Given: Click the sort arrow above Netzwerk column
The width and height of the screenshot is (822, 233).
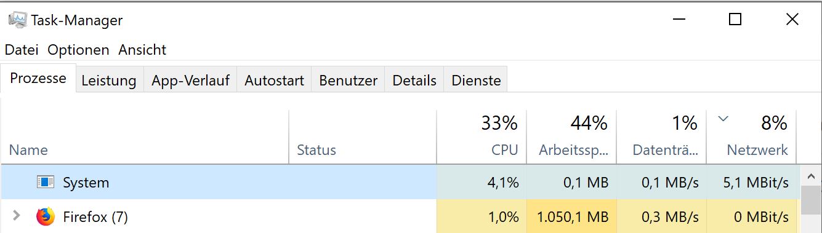Looking at the screenshot, I should tap(723, 119).
